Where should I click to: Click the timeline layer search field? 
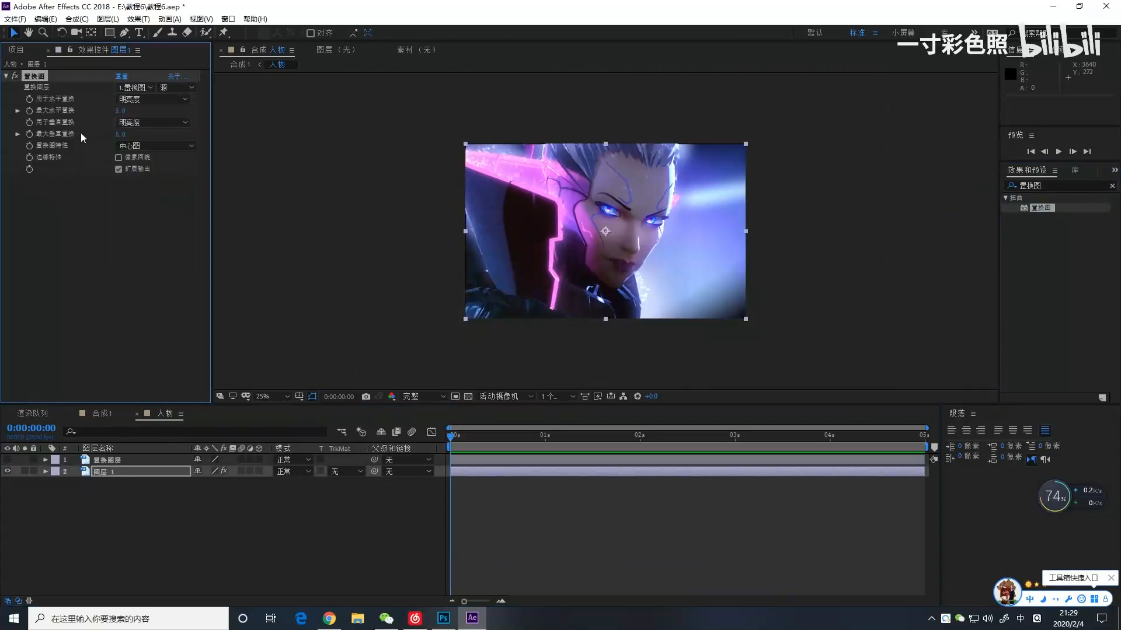tap(196, 432)
